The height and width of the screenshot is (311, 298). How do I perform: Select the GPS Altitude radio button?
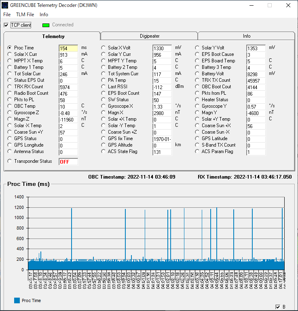103,145
